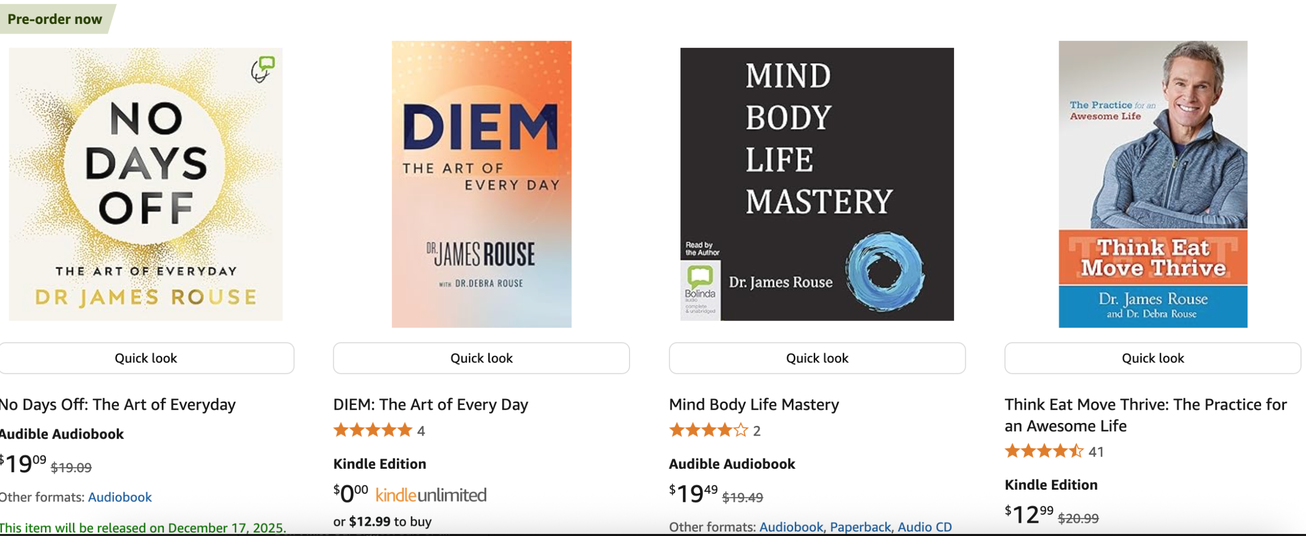Open Think Eat Move Thrive title link
The height and width of the screenshot is (536, 1306).
point(1146,415)
